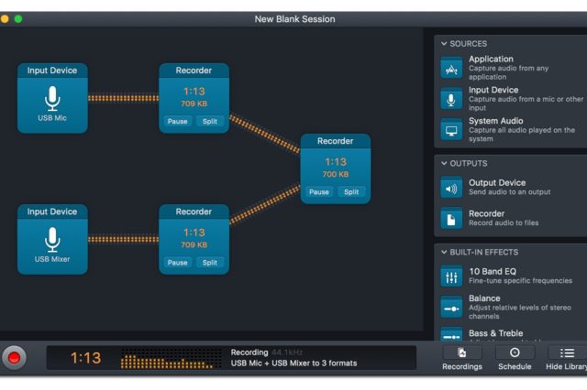This screenshot has height=390, width=587.
Task: Pause the 700 KB recorder
Action: point(319,191)
